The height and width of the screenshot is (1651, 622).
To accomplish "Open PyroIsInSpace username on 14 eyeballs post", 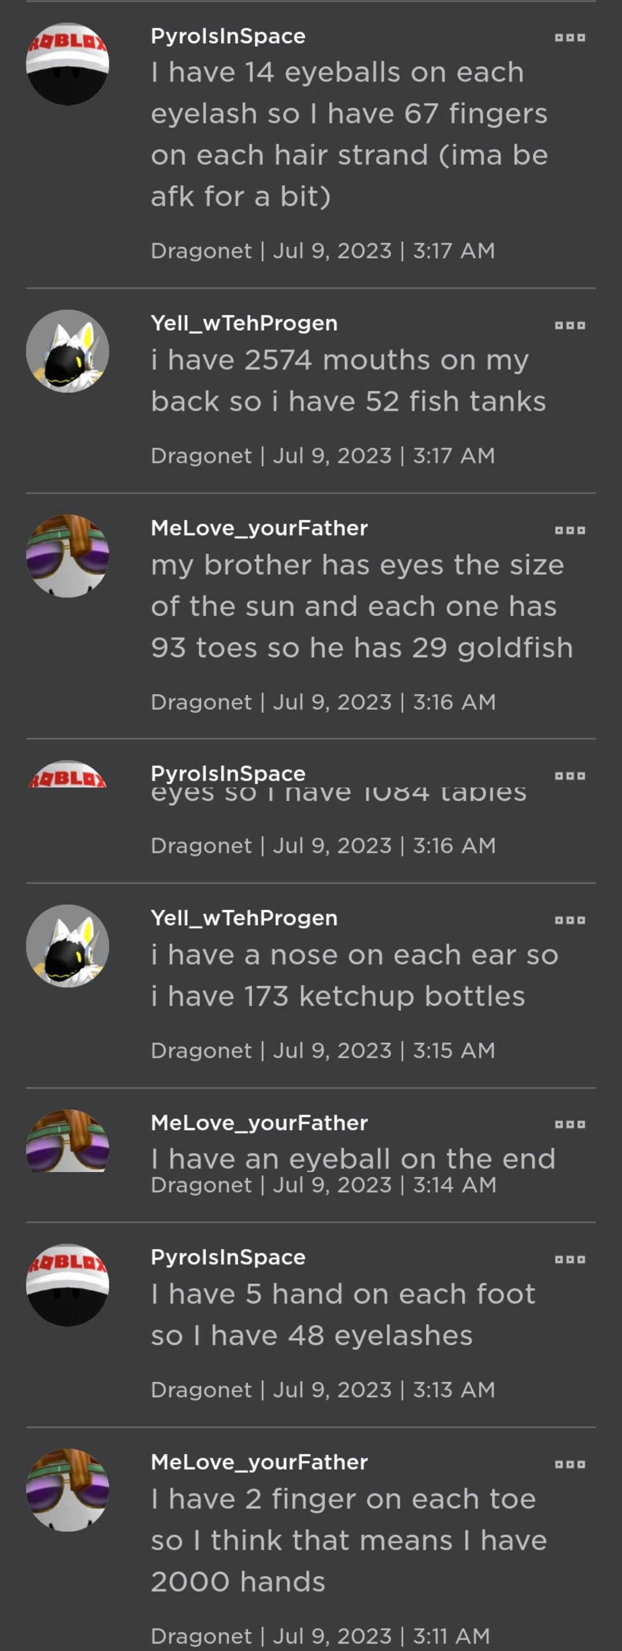I will point(227,36).
